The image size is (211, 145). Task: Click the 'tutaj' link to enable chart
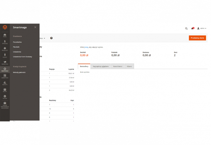click(87, 47)
